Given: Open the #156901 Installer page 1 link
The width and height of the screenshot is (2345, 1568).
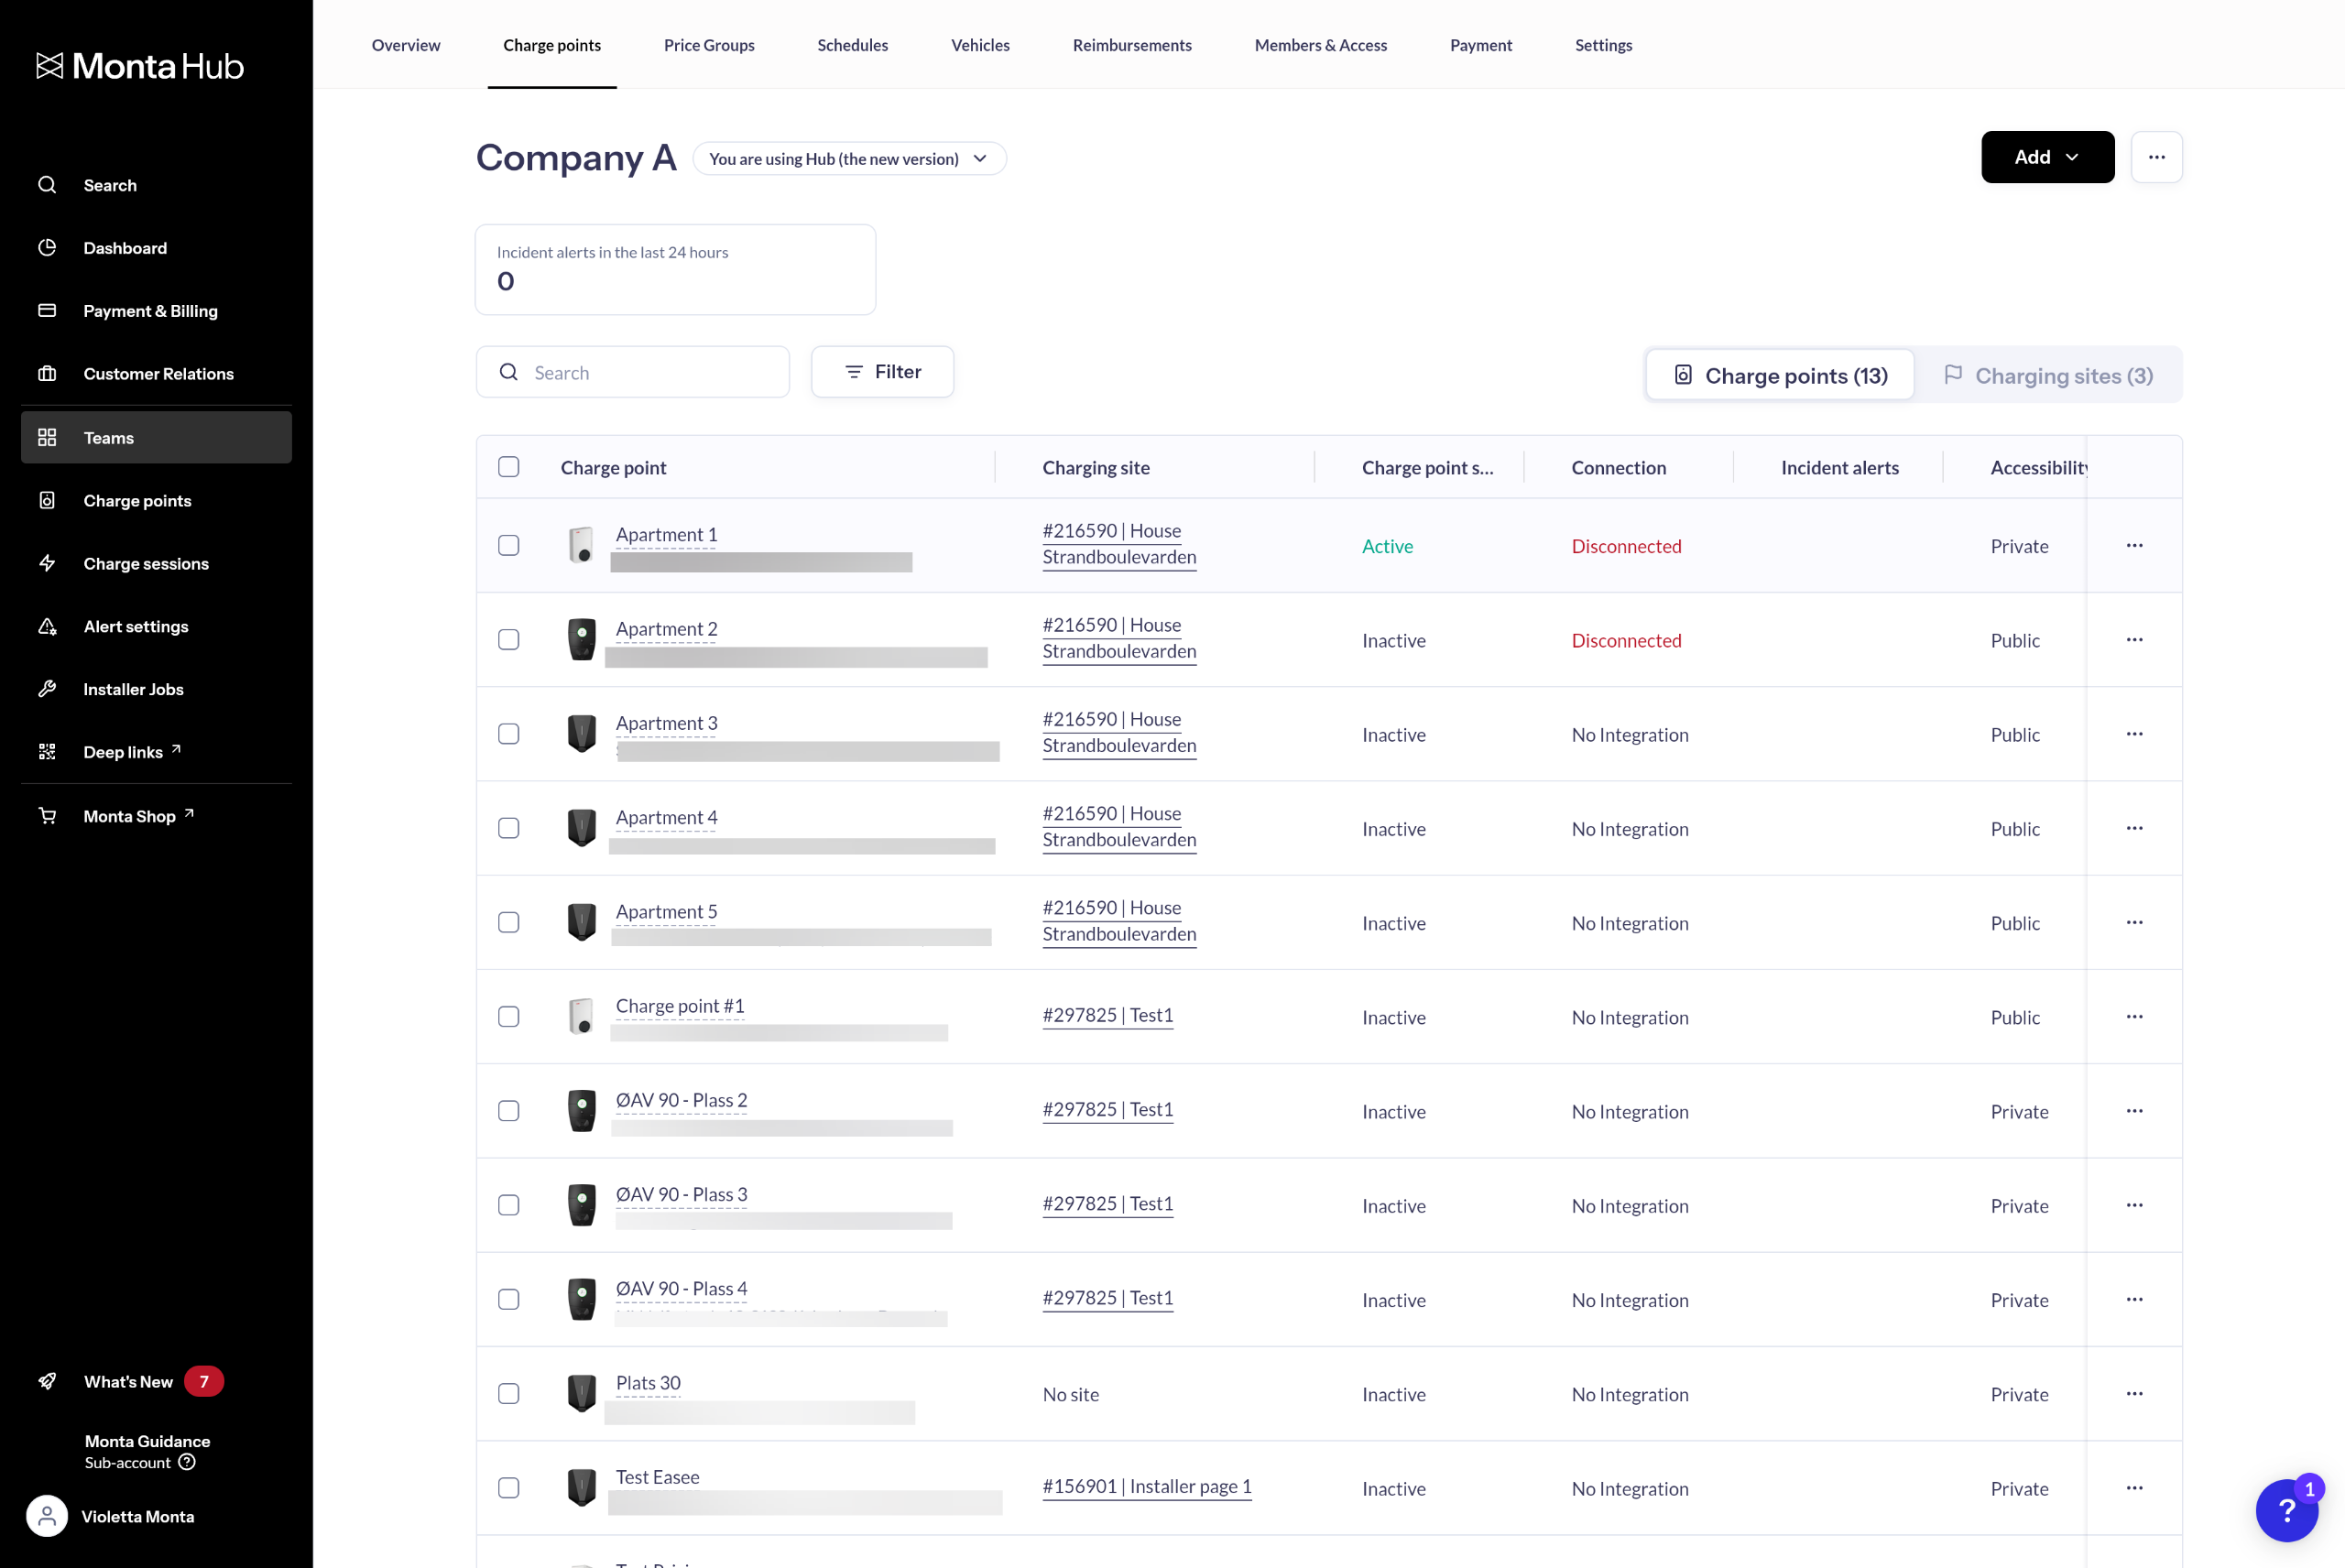Looking at the screenshot, I should [1146, 1487].
